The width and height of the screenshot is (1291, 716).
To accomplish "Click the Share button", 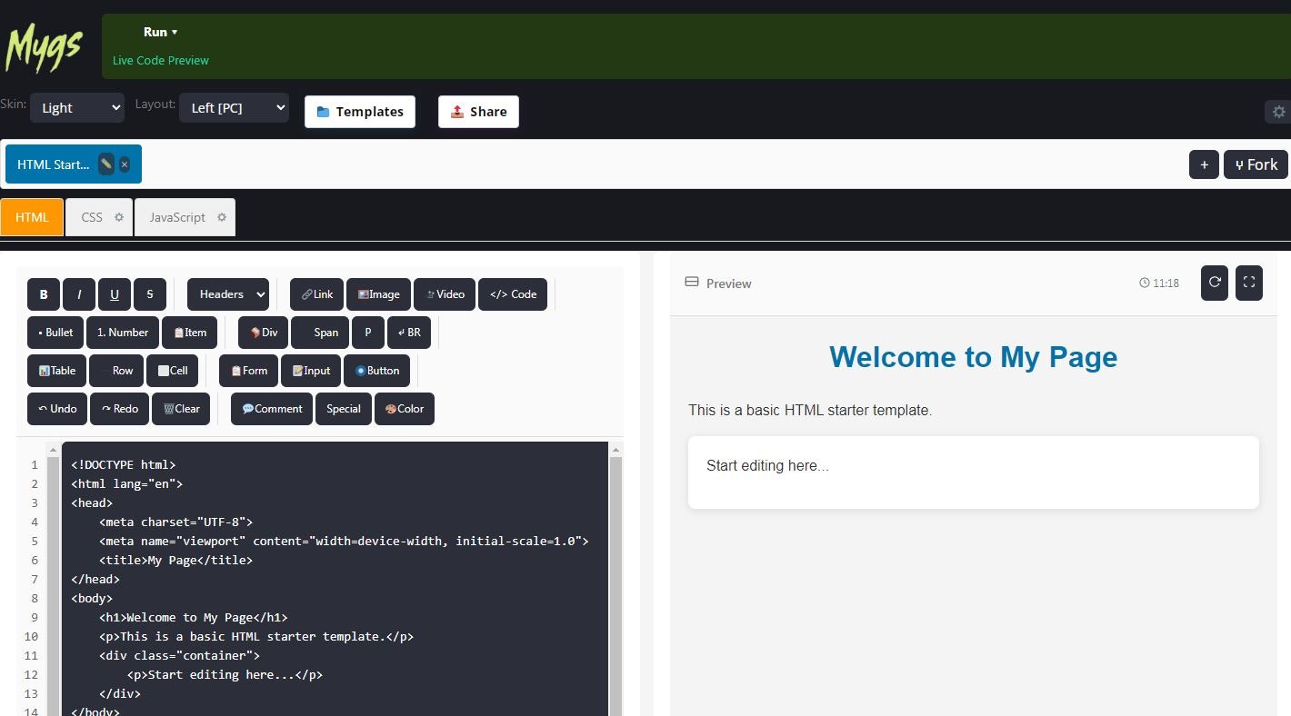I will (x=478, y=112).
